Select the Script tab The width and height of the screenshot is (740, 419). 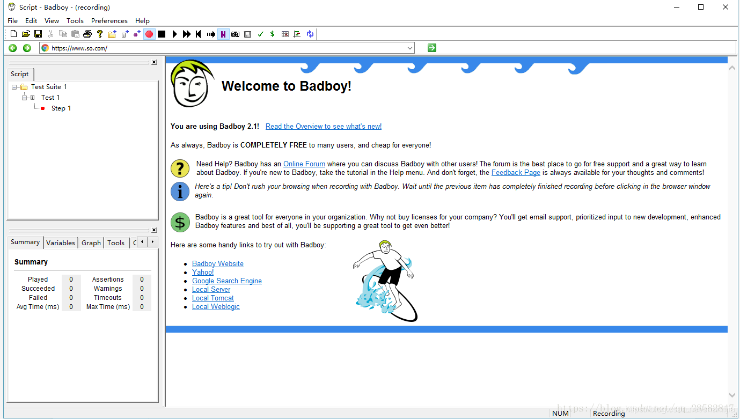pos(20,74)
